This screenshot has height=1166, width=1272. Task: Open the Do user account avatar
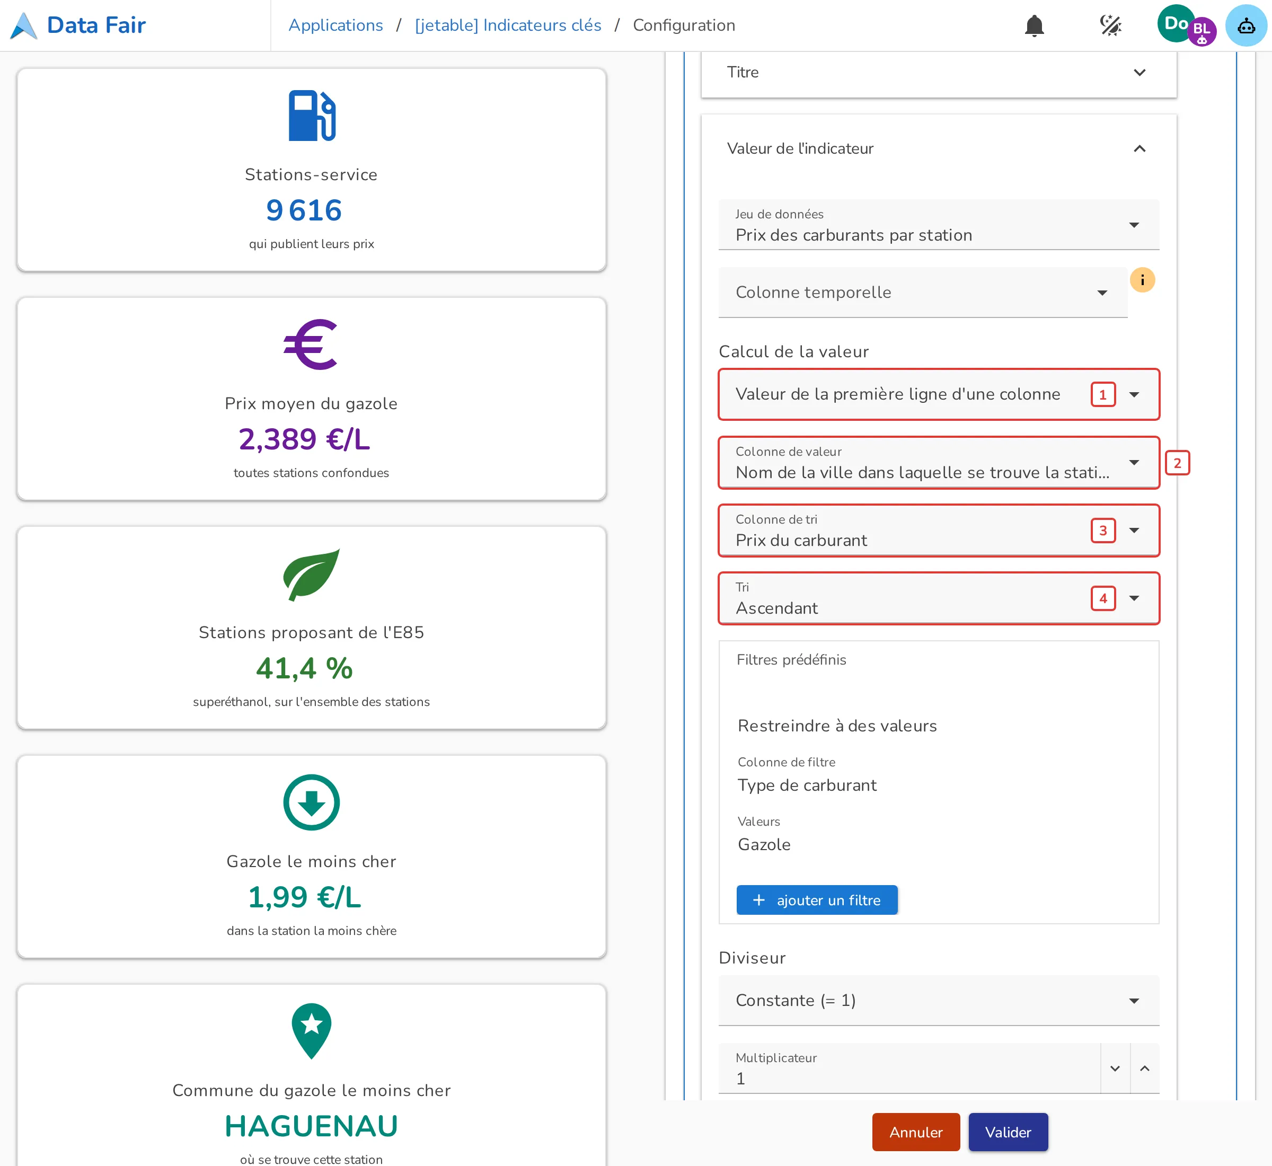[1176, 23]
